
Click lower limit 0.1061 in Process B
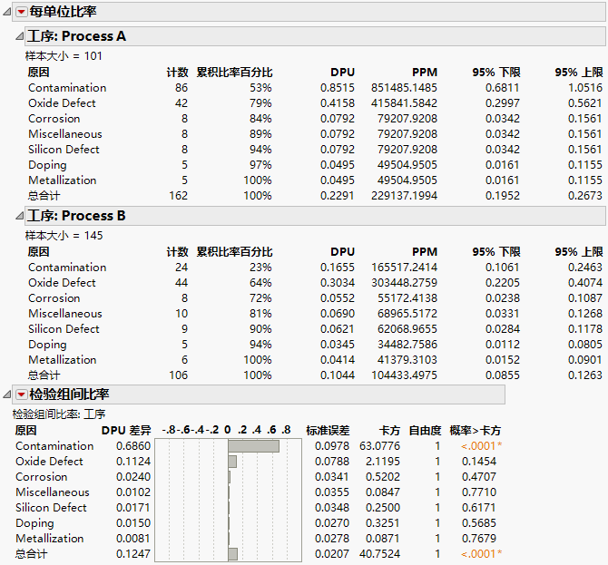pyautogui.click(x=502, y=268)
